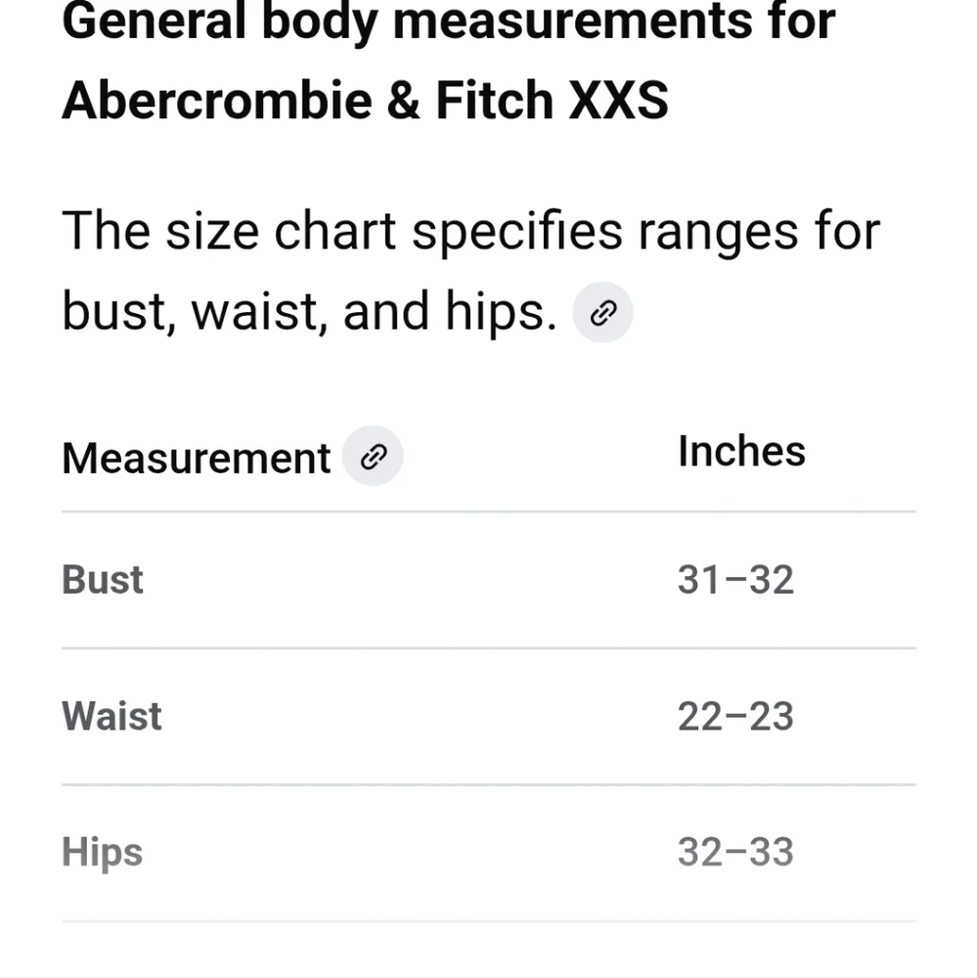Click link icon beside Measurement header
Viewport: 977px width, 978px height.
coord(373,456)
